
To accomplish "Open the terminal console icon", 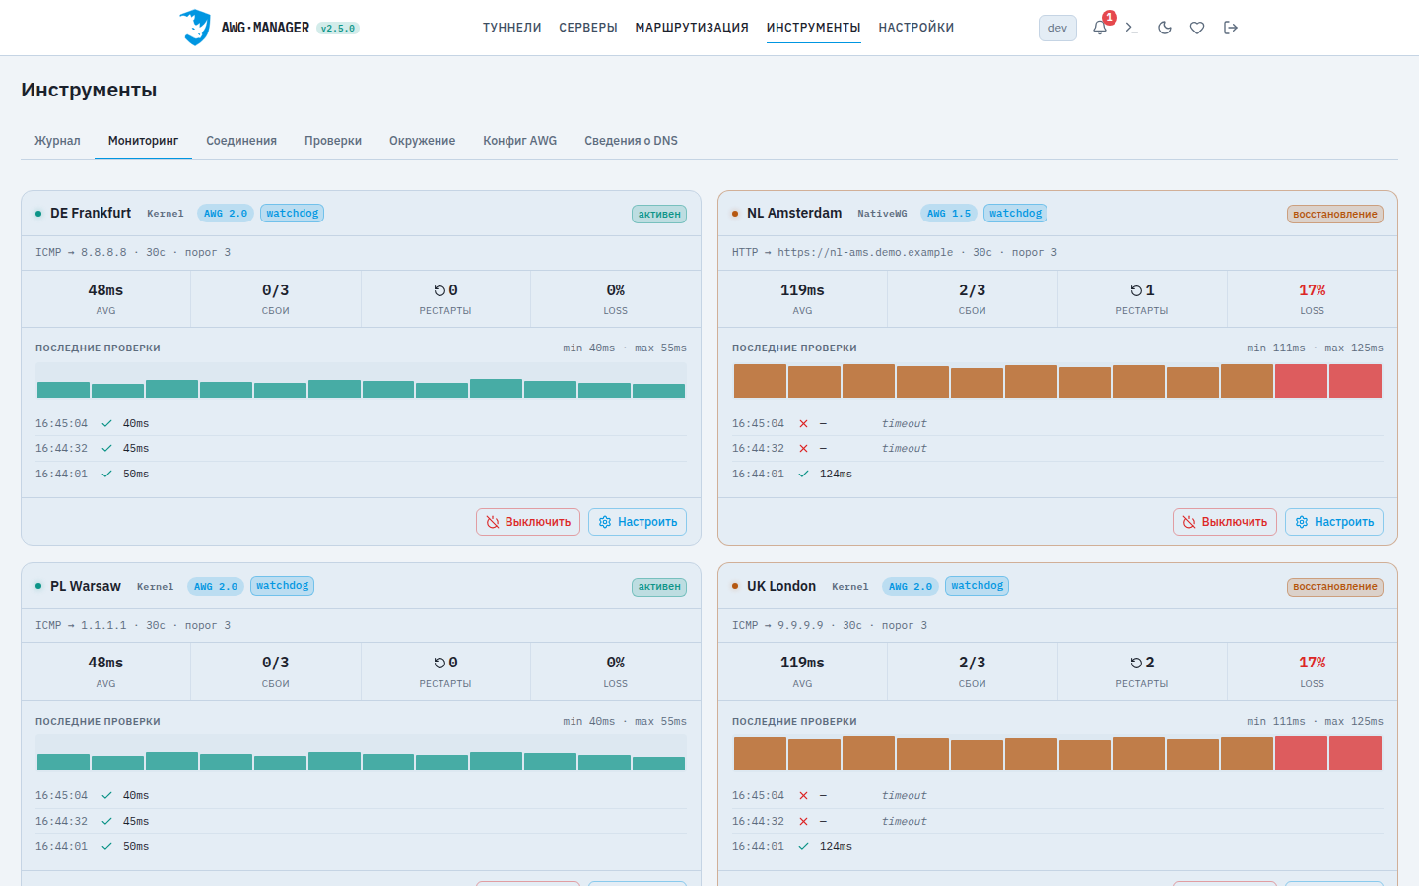I will [1132, 28].
